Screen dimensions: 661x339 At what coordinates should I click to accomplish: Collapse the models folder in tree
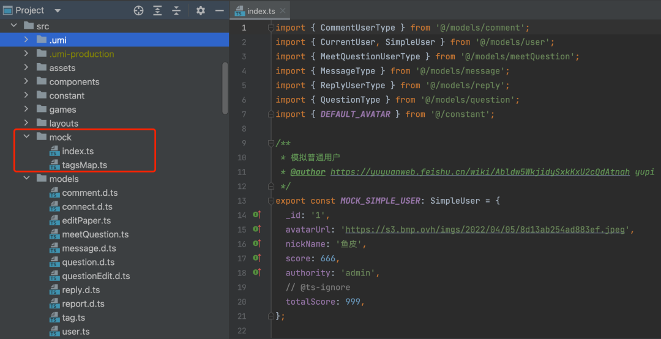click(x=26, y=179)
